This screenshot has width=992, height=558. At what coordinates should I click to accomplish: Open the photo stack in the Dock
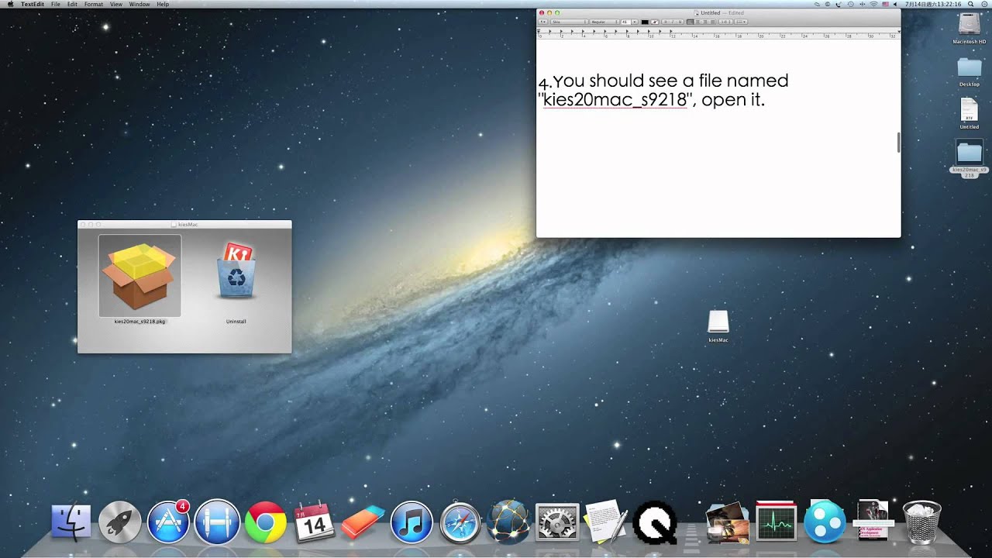point(728,522)
